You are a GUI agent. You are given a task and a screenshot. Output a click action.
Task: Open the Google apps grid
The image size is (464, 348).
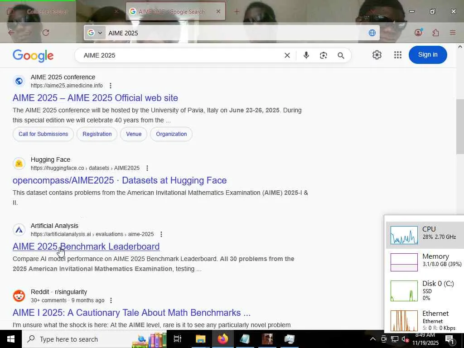tap(398, 55)
